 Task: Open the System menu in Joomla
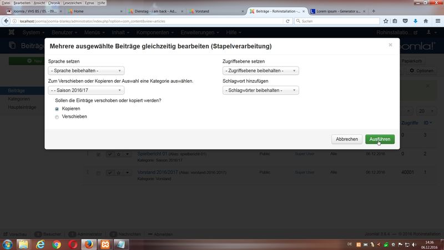pos(33,33)
